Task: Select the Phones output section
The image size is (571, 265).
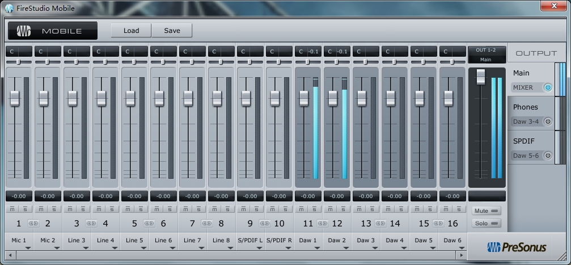Action: 531,113
